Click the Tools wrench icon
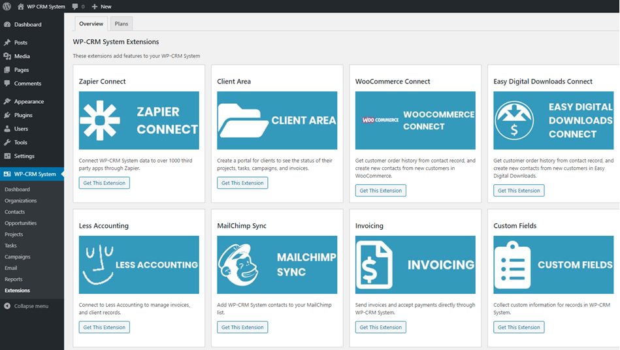 tap(7, 142)
